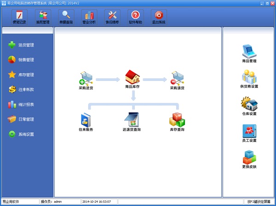Click the 采购进货 shopping cart icon

pyautogui.click(x=86, y=78)
